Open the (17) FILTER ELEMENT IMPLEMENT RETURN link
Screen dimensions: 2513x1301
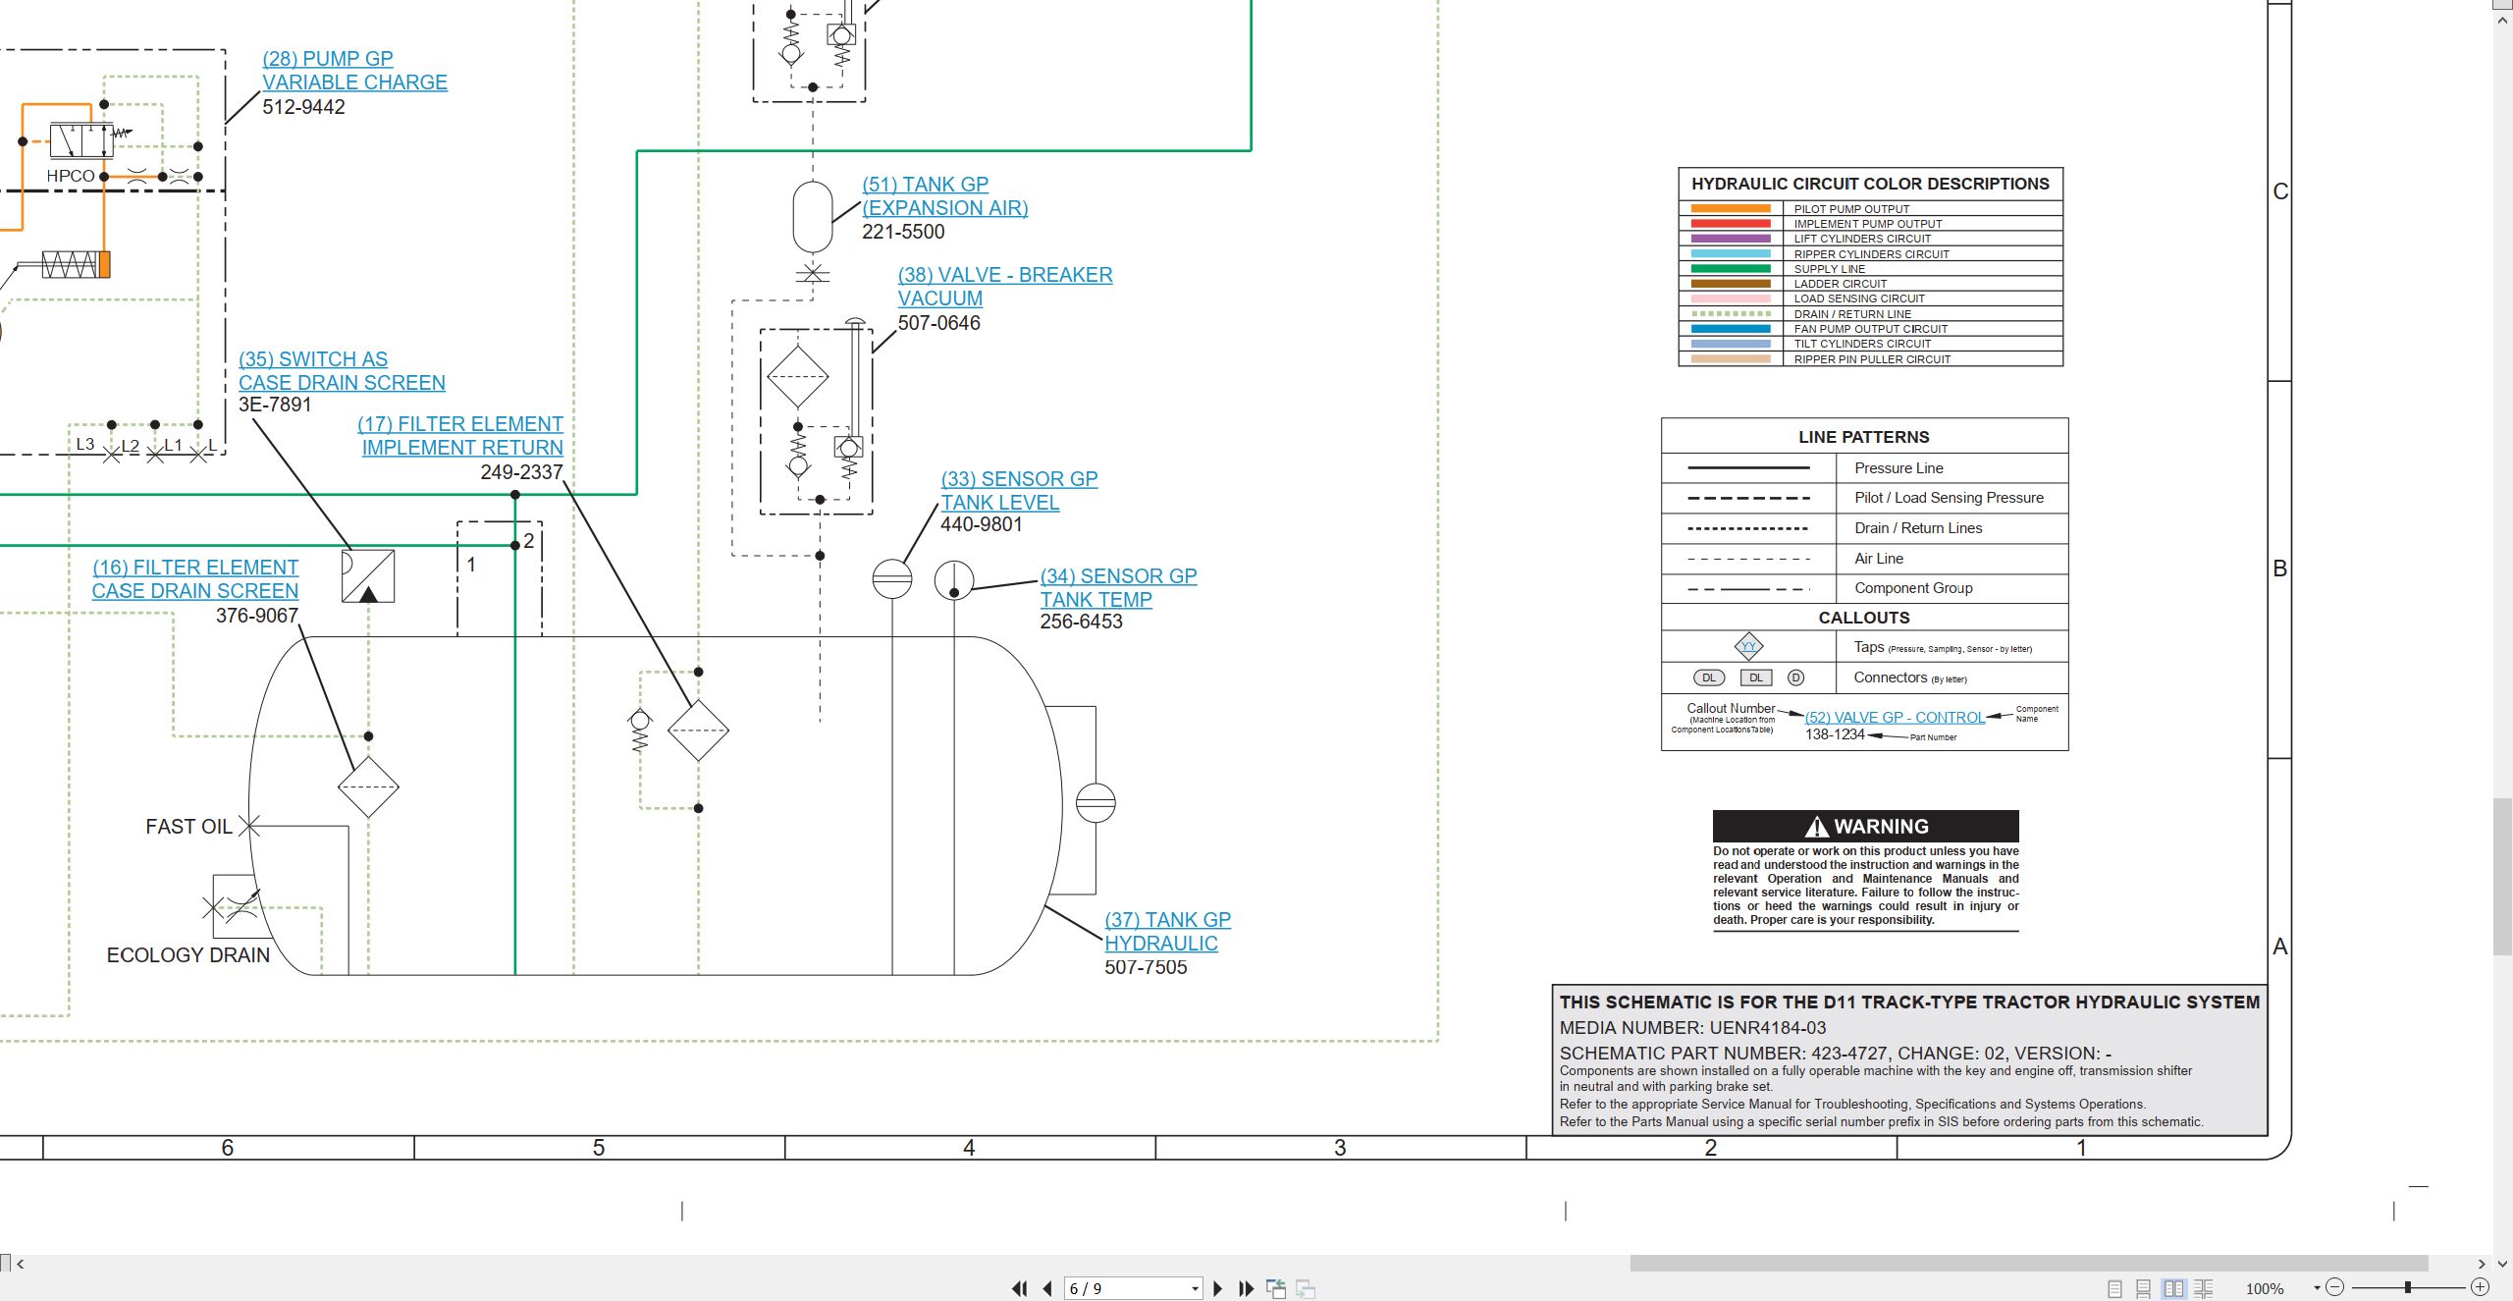pos(460,436)
